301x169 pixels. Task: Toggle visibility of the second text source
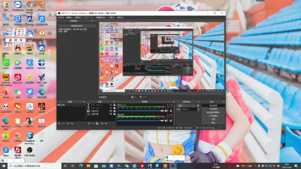pyautogui.click(x=111, y=108)
